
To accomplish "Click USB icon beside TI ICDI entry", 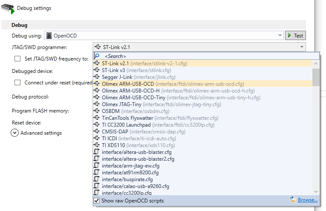I will [x=96, y=138].
